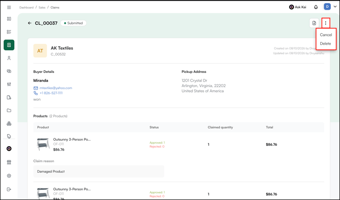Click the phone number +1 826-527-1111
Viewport: 340px width, 200px height.
point(51,93)
